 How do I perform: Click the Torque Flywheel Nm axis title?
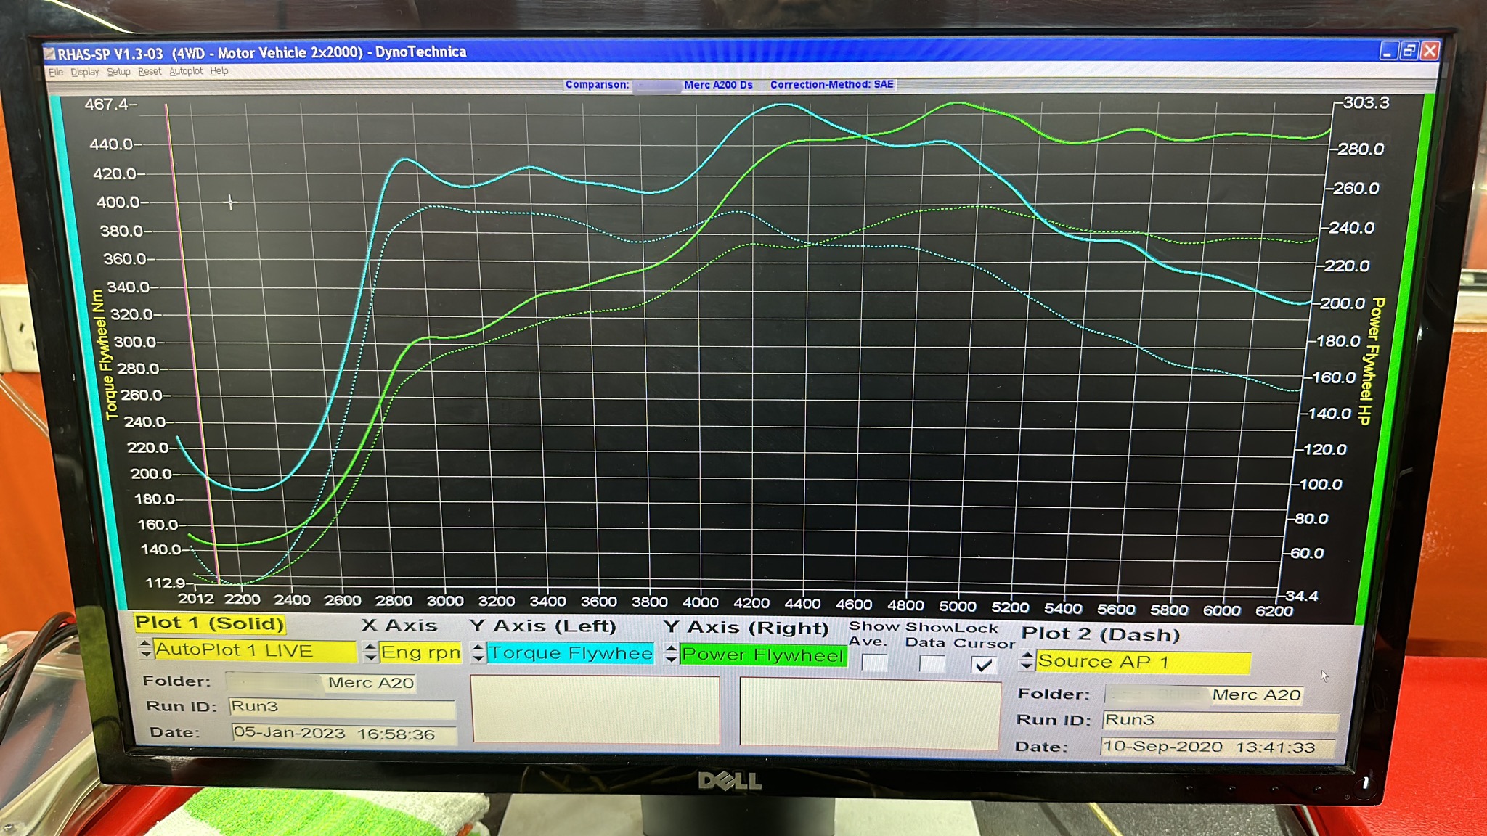(x=105, y=355)
